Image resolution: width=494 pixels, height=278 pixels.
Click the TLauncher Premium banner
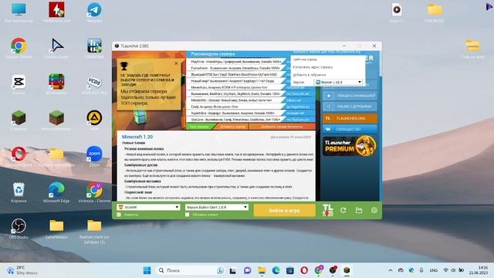coord(350,146)
